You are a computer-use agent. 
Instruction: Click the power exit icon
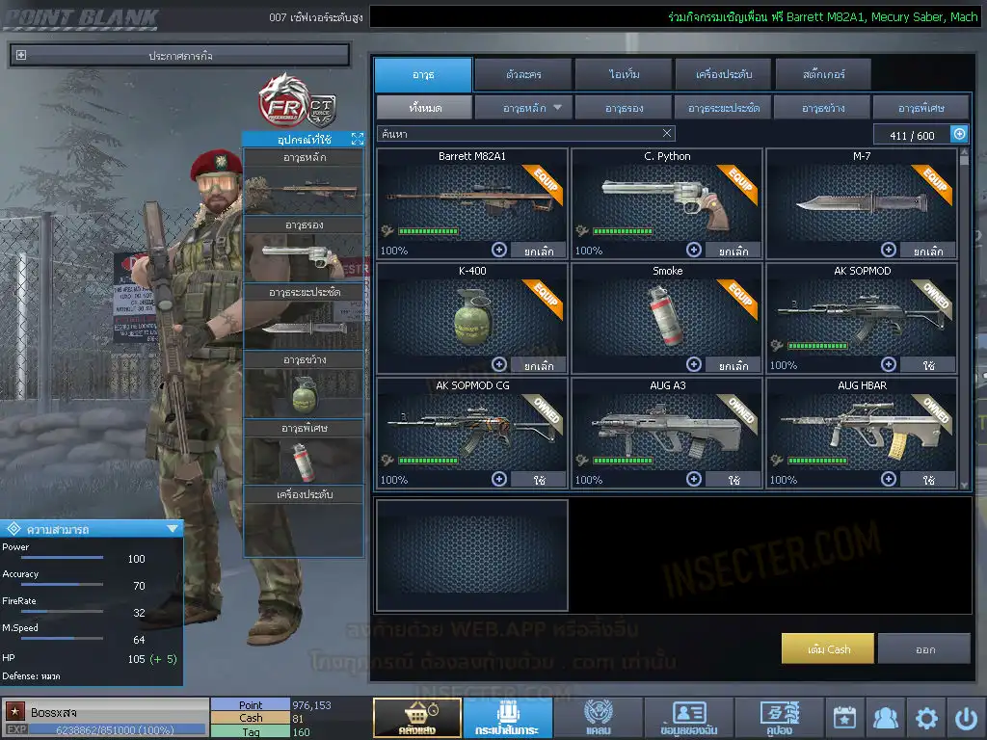[x=966, y=718]
